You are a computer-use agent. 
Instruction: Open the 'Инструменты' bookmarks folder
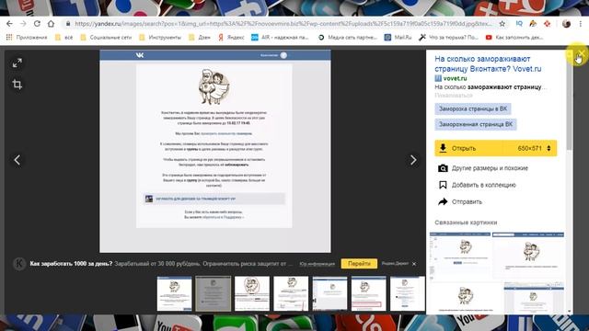(159, 37)
